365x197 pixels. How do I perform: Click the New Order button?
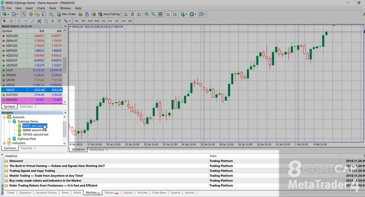pyautogui.click(x=67, y=14)
